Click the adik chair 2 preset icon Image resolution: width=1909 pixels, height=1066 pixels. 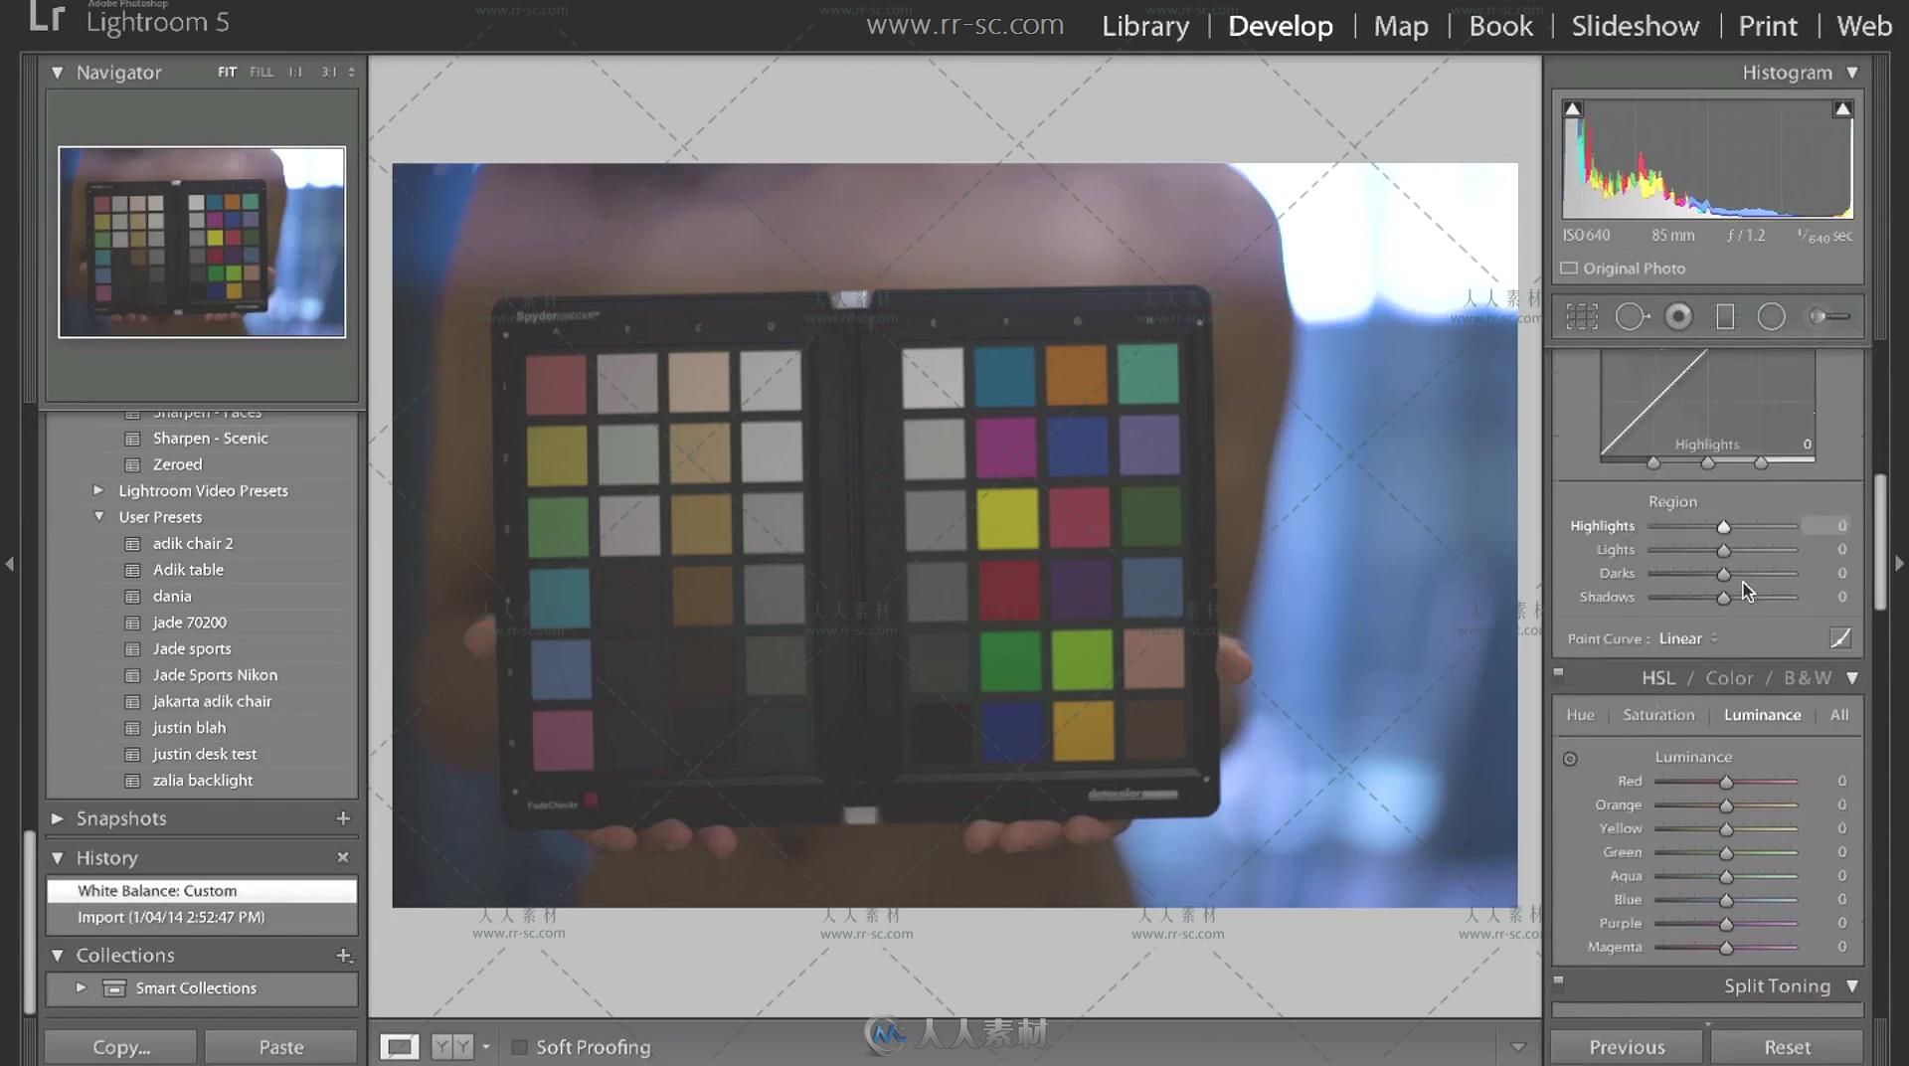(132, 544)
